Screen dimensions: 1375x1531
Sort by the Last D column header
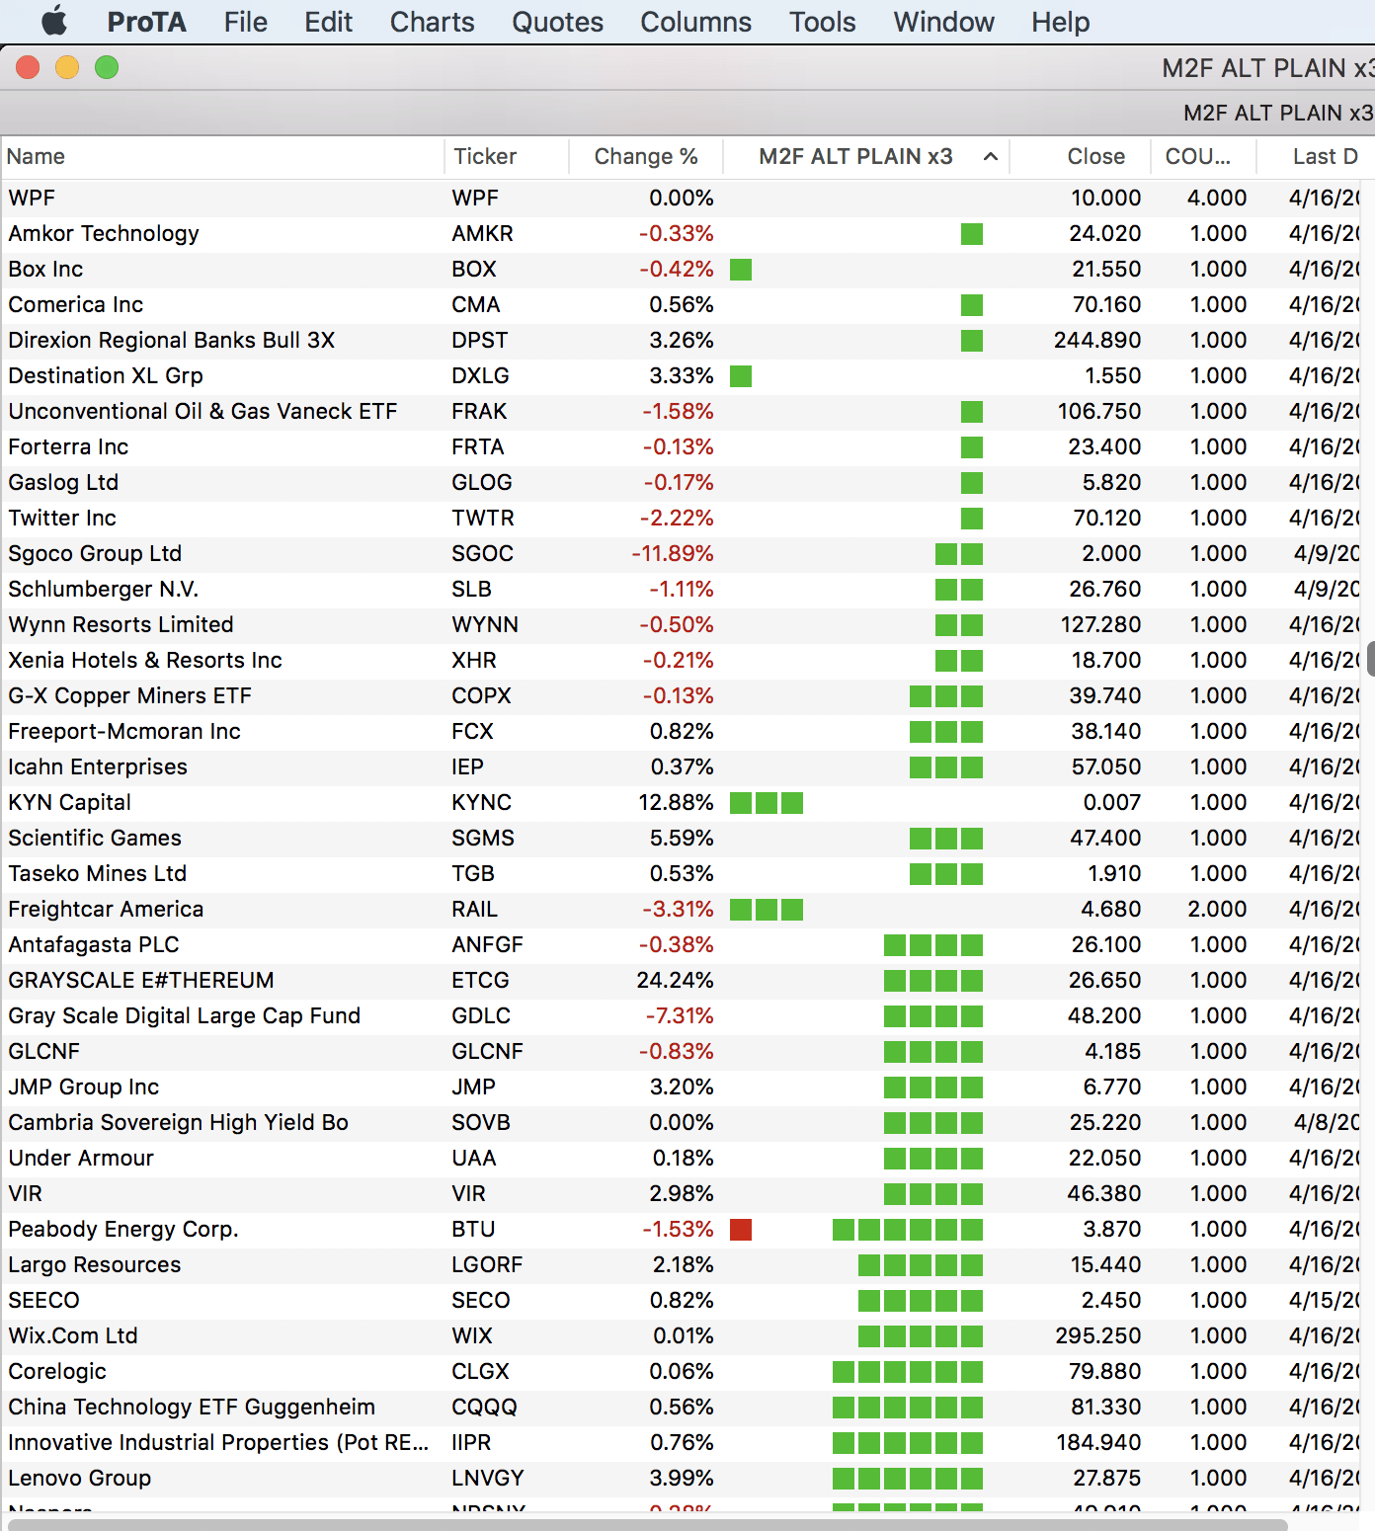point(1316,156)
